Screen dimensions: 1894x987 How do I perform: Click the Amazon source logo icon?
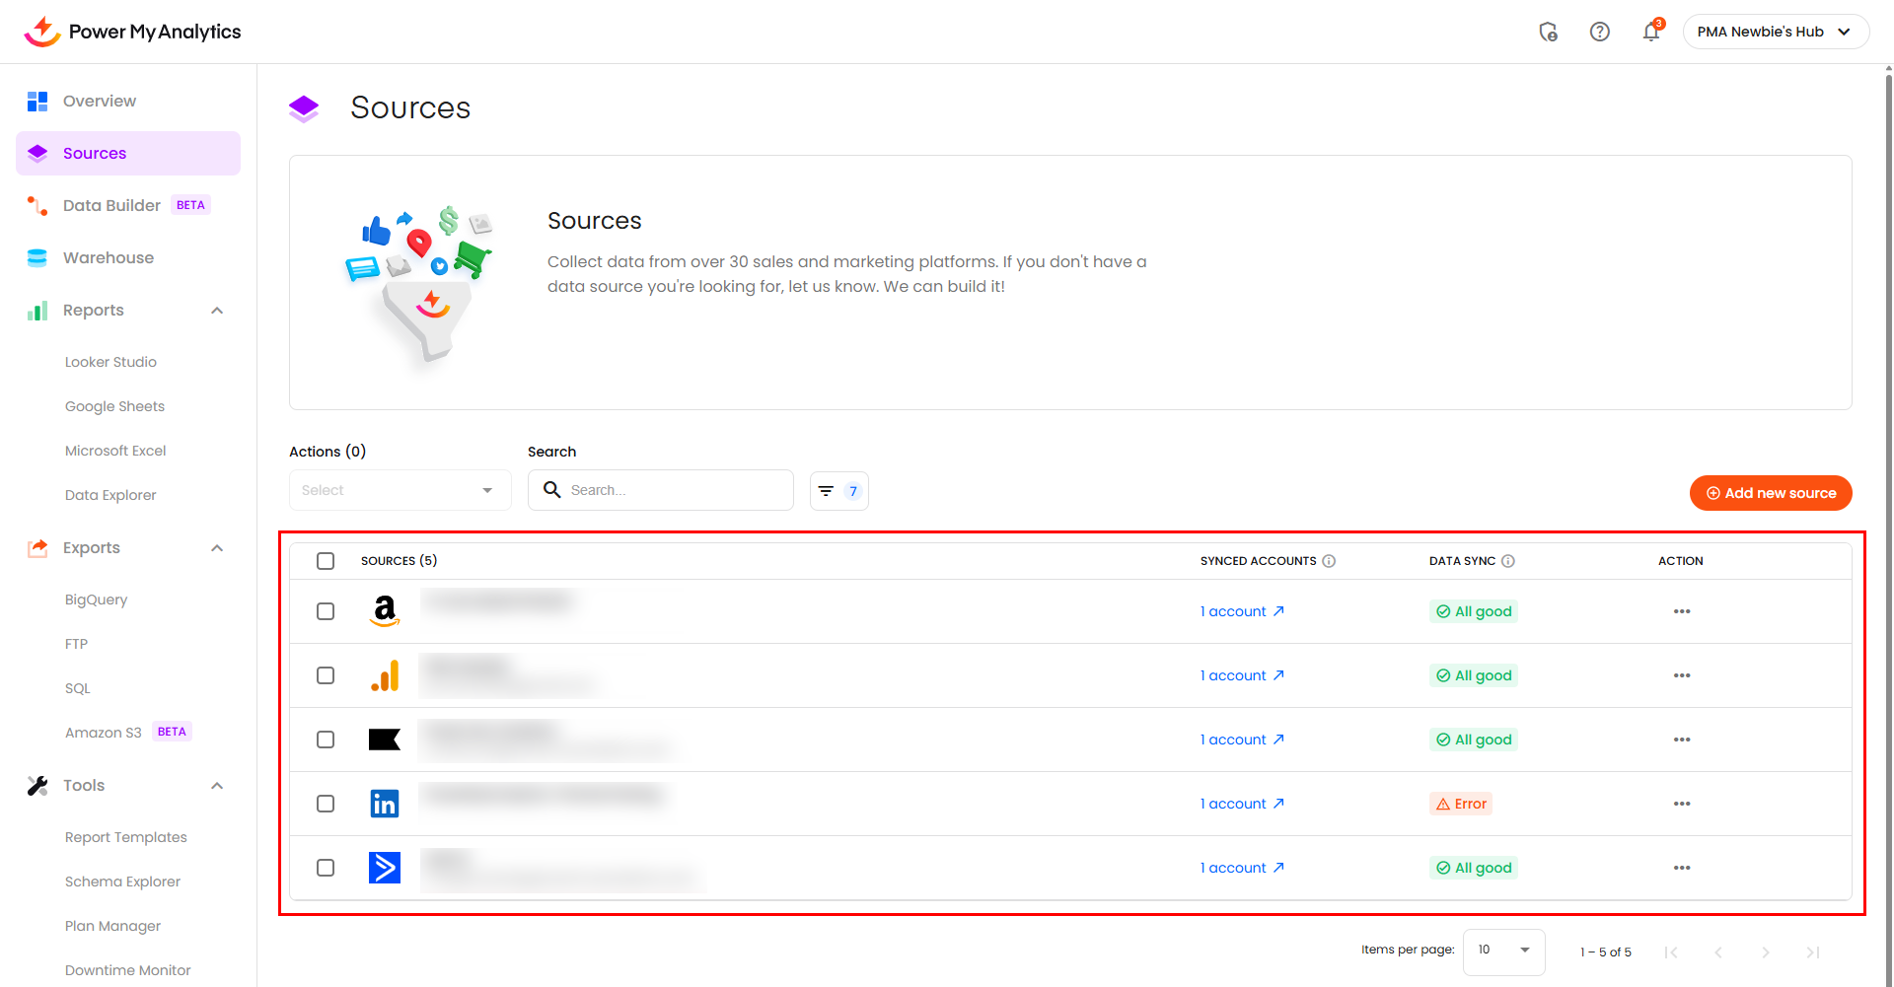click(384, 611)
